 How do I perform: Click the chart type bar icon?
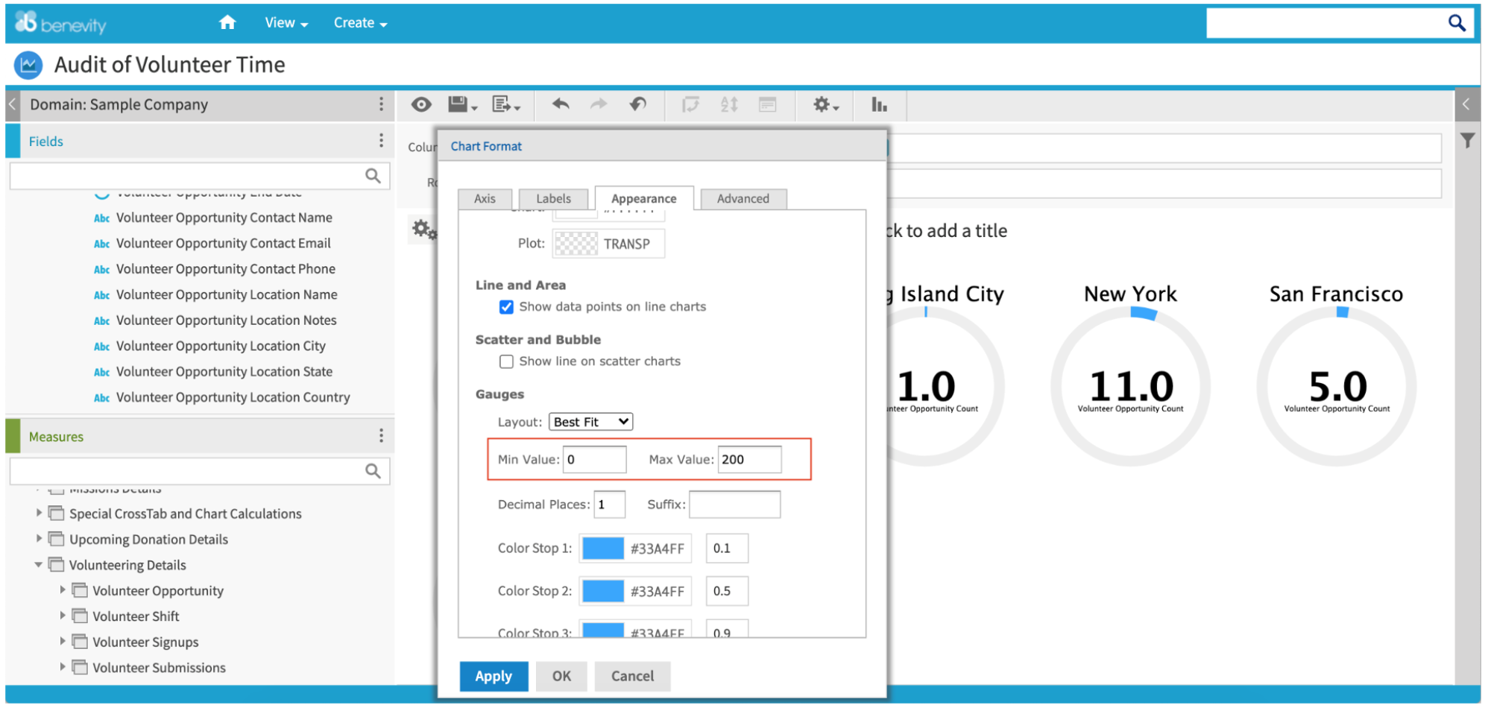[880, 104]
